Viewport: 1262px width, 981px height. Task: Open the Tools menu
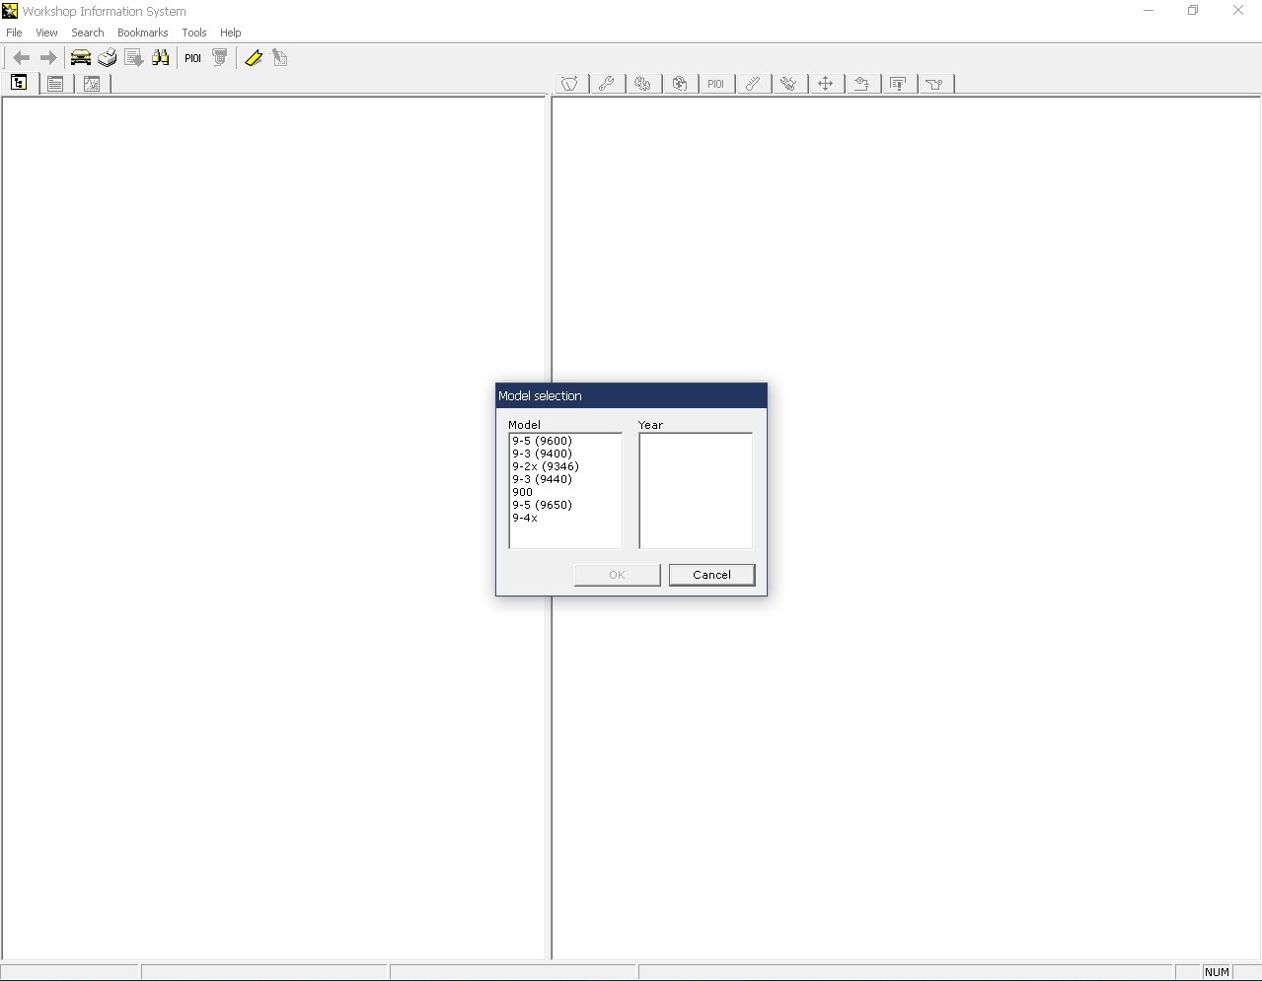[x=194, y=33]
